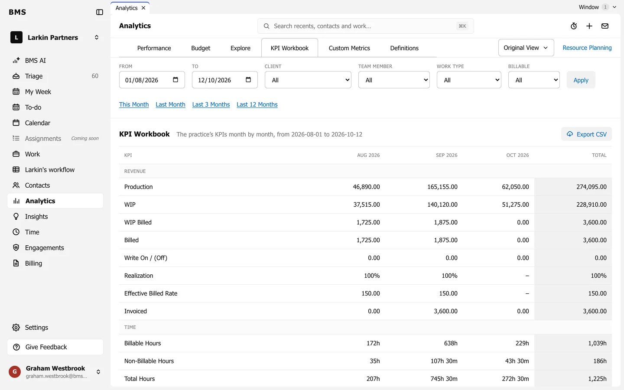Focus the search recents and contacts field
Image resolution: width=624 pixels, height=390 pixels.
tap(365, 26)
